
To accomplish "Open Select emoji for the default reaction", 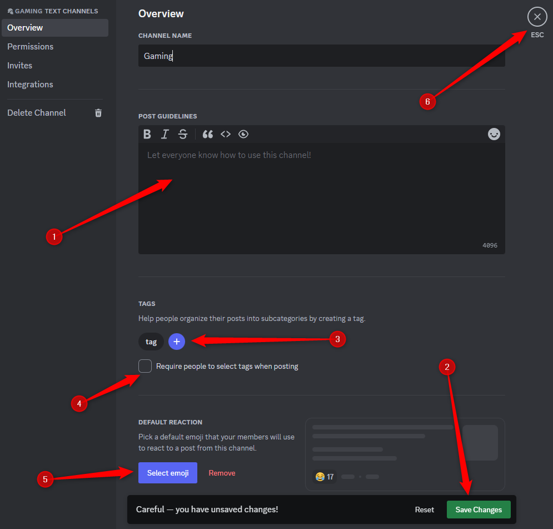I will [x=167, y=472].
